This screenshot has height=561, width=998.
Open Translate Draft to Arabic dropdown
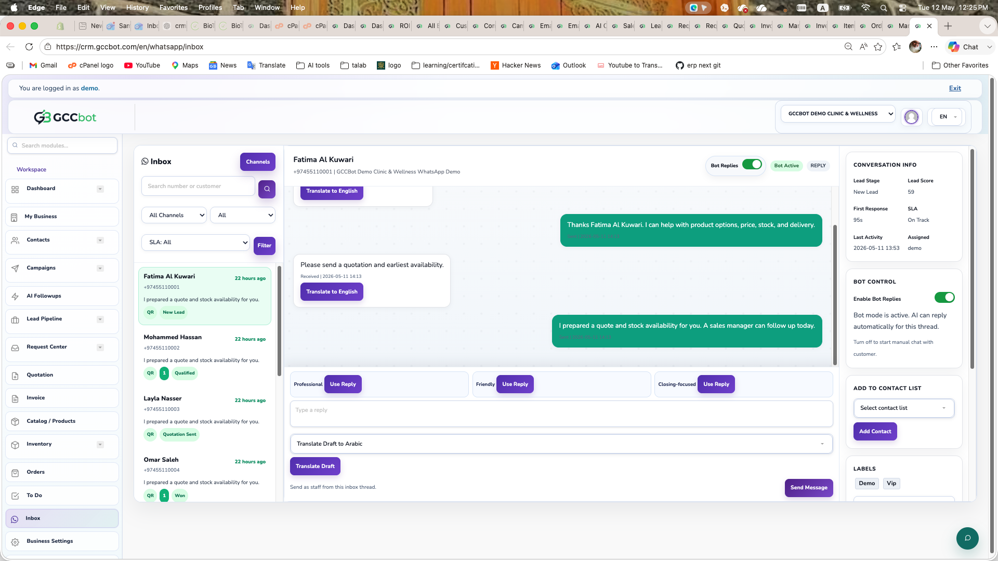pos(561,444)
